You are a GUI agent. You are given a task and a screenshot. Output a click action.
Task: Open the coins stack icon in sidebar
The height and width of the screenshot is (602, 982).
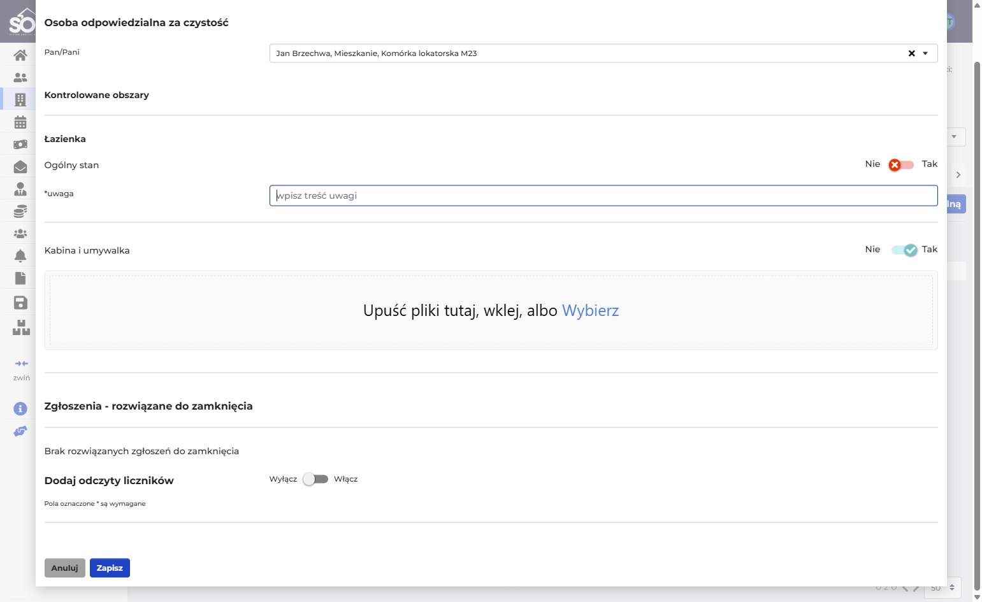(x=20, y=211)
